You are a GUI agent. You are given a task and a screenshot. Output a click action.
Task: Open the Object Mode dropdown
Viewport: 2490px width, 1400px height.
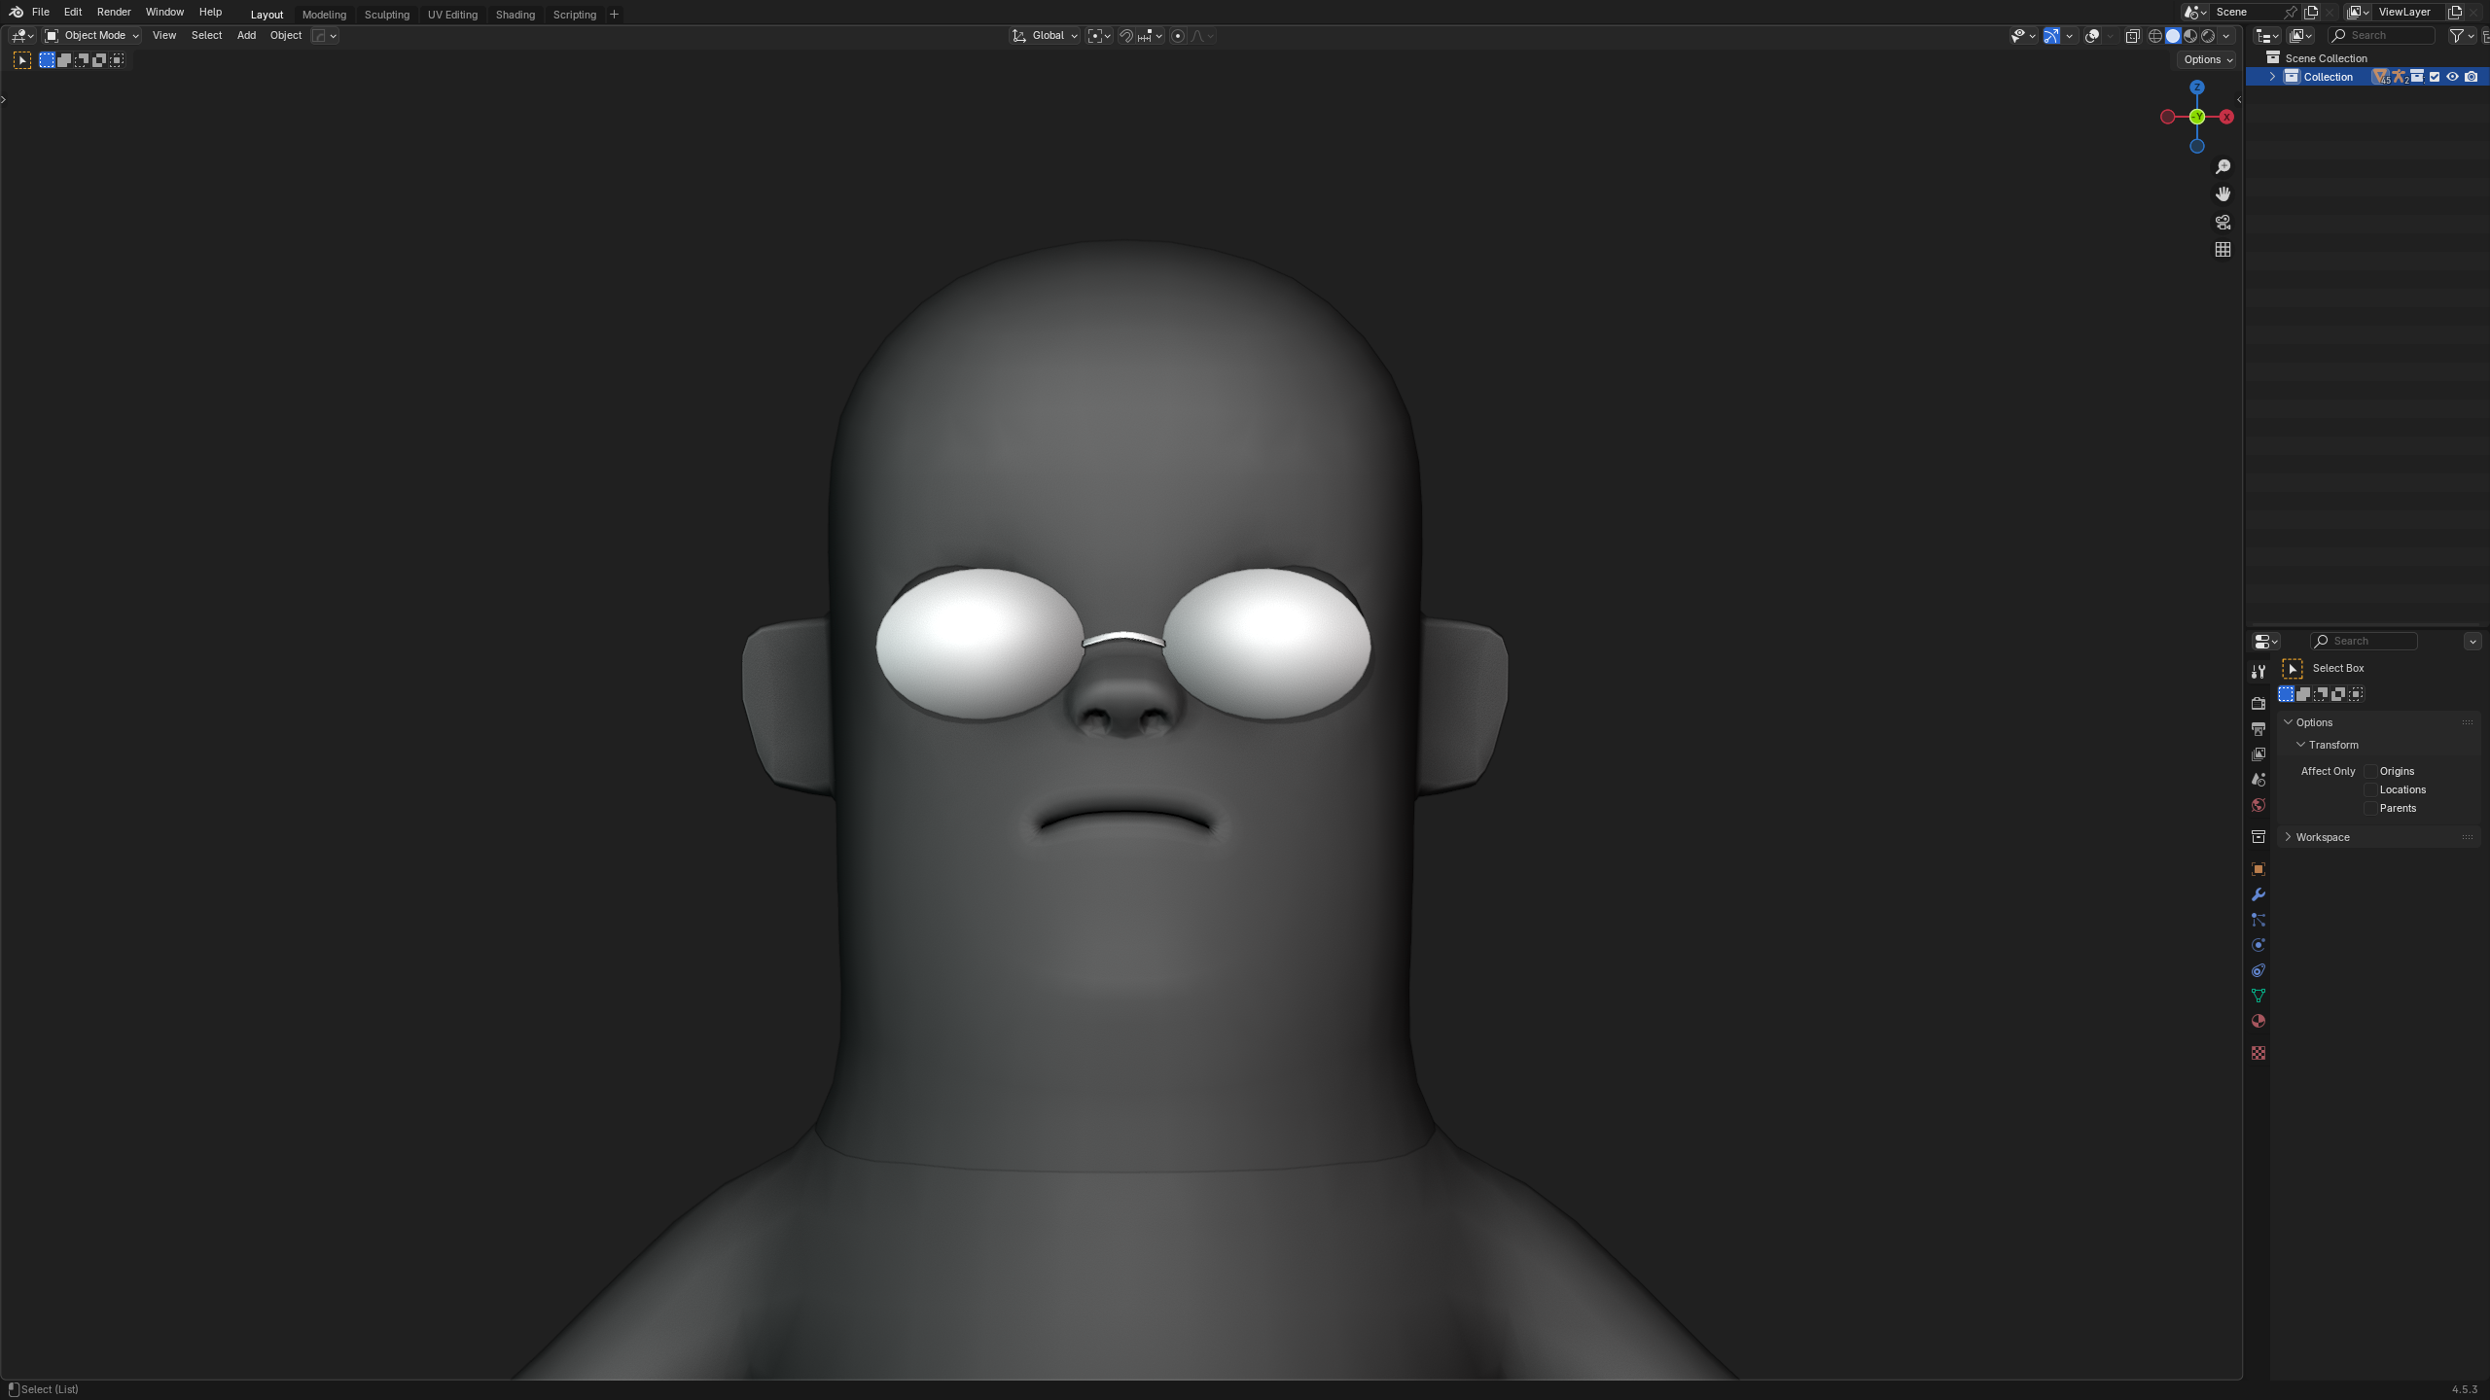[x=92, y=36]
